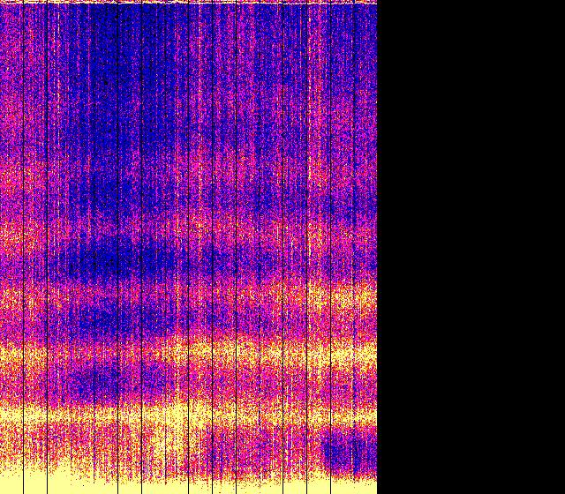Click the center of the black right panel
The height and width of the screenshot is (494, 565).
[471, 247]
